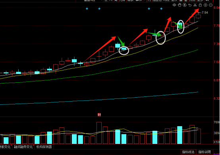Click the undo arrow icon
This screenshot has height=155, width=220.
coord(190,5)
